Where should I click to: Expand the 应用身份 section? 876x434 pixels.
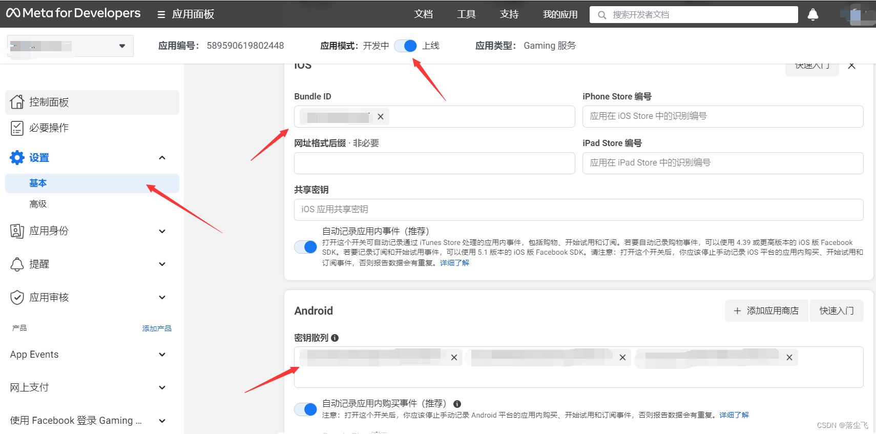point(162,231)
